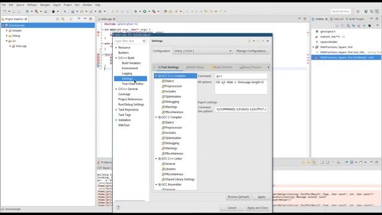Expand the Resource tree node

pos(116,48)
